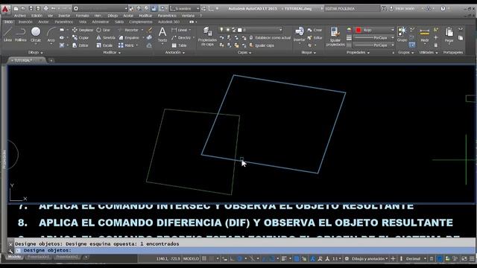The image size is (477, 268).
Task: Open the Archivo menu
Action: click(x=20, y=16)
